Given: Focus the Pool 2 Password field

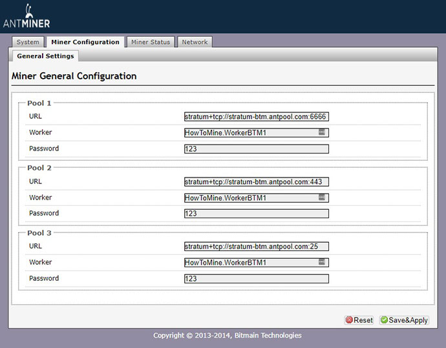Looking at the screenshot, I should [x=257, y=214].
